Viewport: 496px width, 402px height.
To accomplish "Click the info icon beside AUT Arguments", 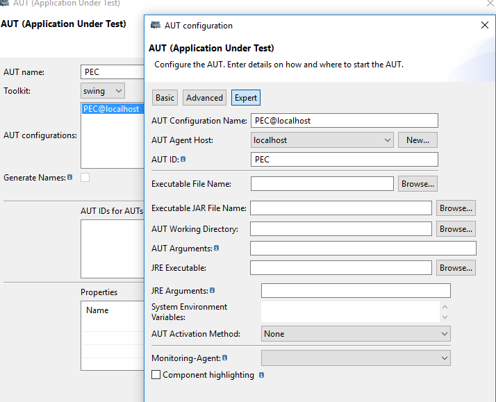I will pos(216,248).
